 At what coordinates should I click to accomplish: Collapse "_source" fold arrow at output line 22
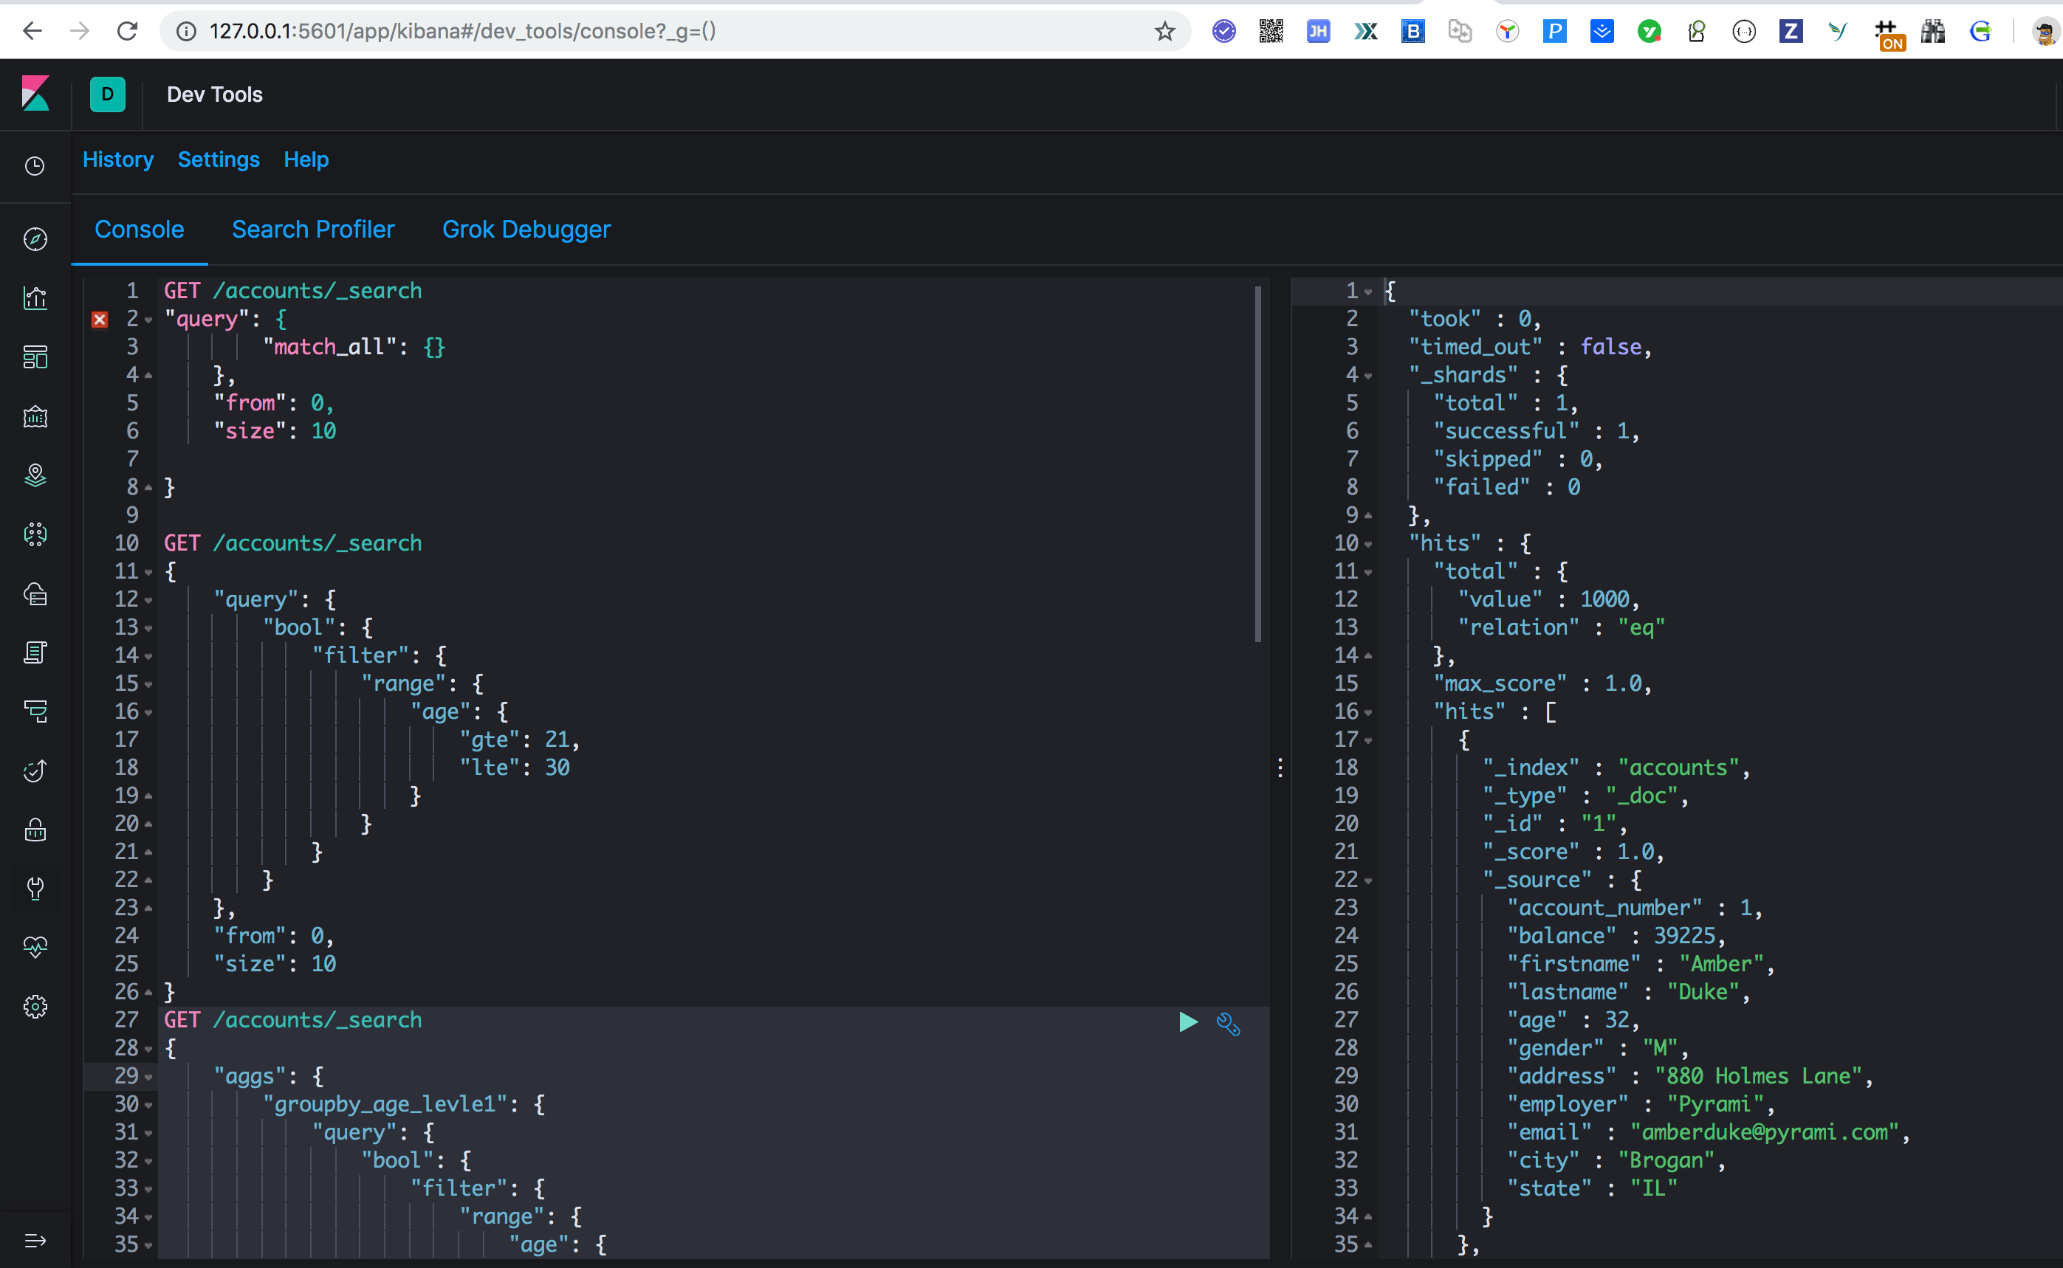tap(1368, 881)
